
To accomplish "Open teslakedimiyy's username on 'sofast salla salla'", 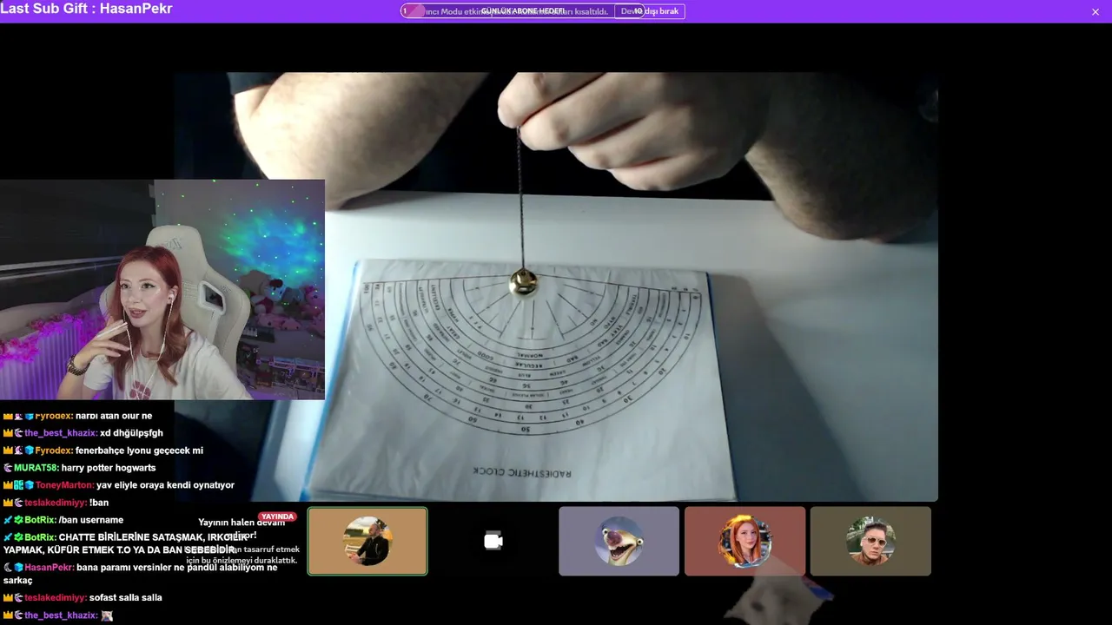I will 56,598.
